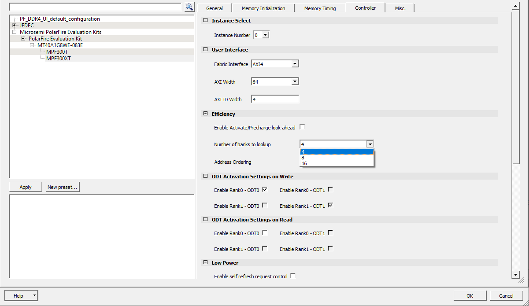Open the General tab

(x=215, y=8)
